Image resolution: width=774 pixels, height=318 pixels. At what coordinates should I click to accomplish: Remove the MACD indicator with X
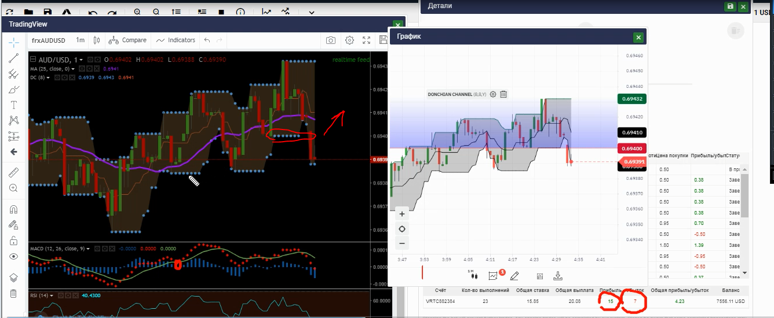click(x=112, y=249)
